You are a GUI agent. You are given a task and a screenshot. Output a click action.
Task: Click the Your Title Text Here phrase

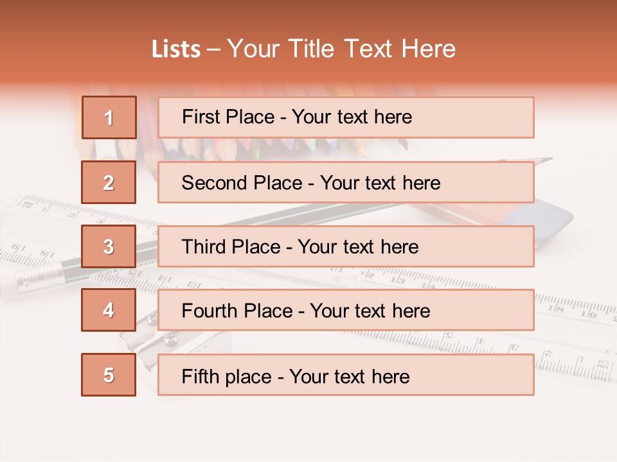[x=341, y=49]
